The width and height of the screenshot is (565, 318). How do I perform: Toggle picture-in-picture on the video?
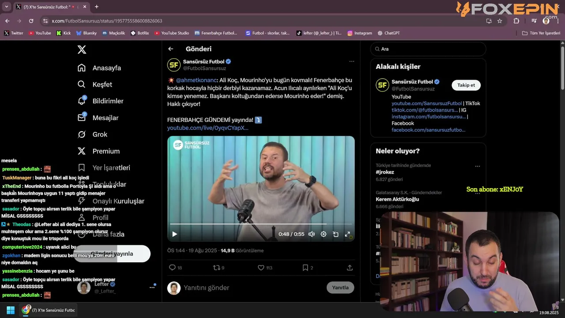point(335,234)
